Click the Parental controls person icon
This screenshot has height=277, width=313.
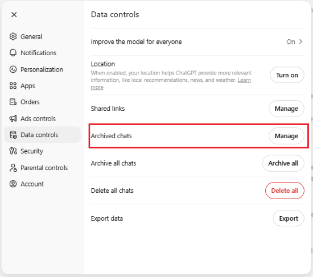(13, 168)
